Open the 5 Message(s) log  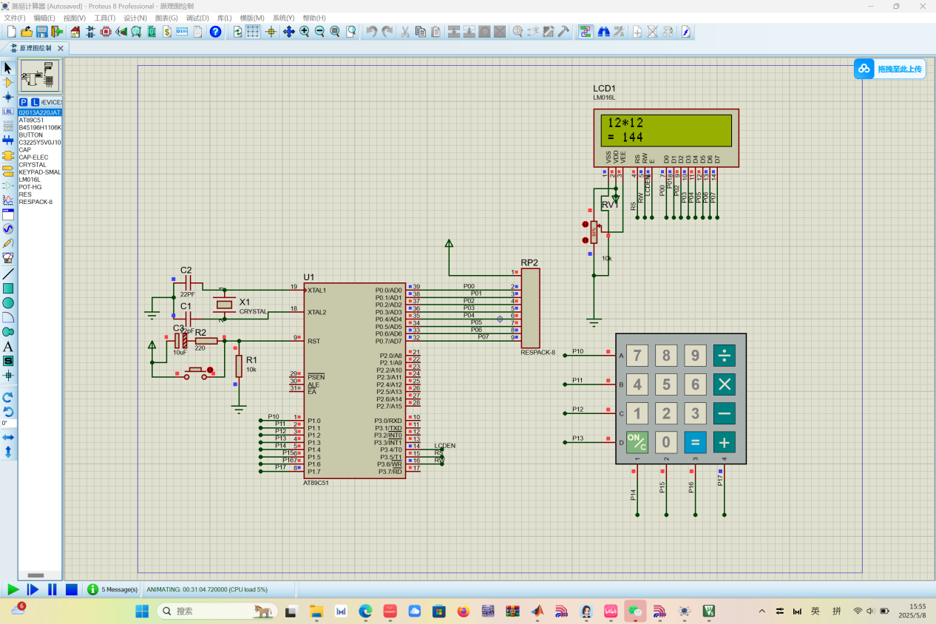click(113, 589)
